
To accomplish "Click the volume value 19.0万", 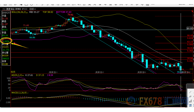I will point(5,47).
